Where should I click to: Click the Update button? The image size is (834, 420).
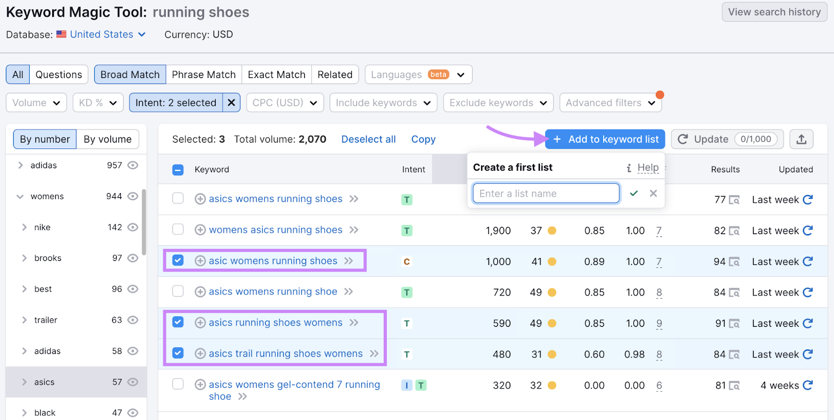727,139
